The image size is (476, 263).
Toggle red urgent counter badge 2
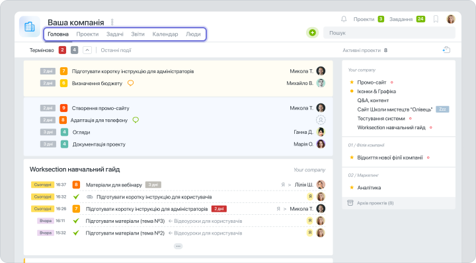[x=62, y=50]
